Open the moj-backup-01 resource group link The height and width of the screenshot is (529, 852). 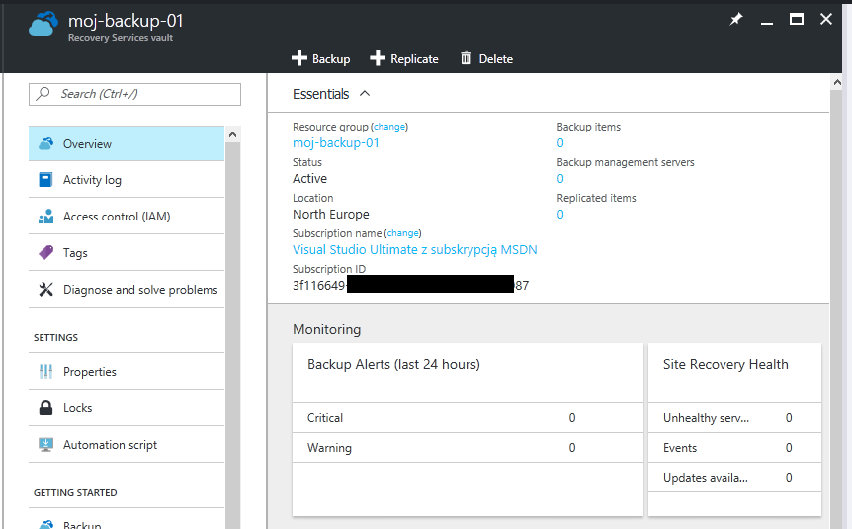tap(336, 143)
